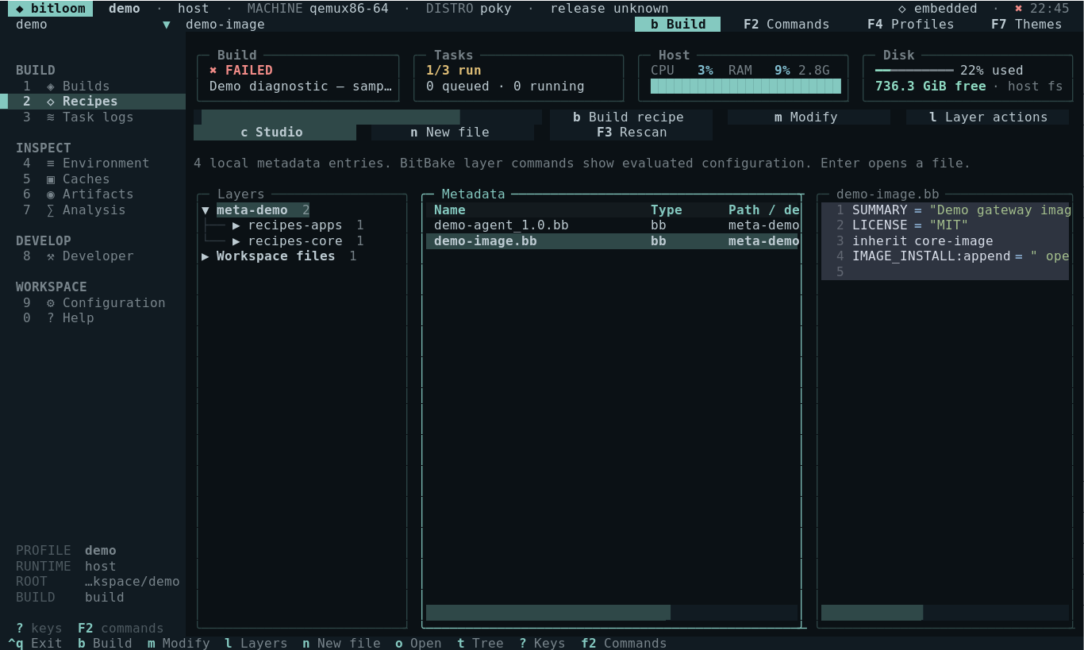Click Exit in the bottom key bar

pyautogui.click(x=35, y=643)
